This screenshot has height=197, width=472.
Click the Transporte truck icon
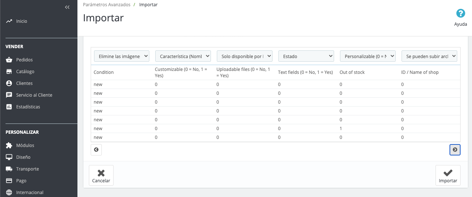click(9, 169)
